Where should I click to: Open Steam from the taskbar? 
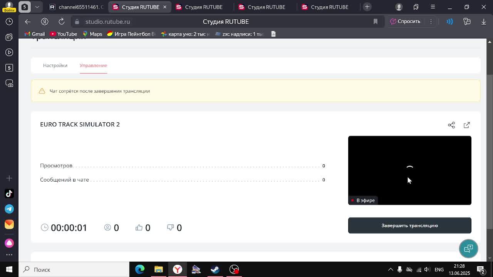[215, 269]
